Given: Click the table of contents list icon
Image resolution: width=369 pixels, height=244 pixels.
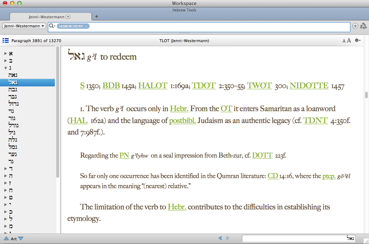Looking at the screenshot, I should (x=5, y=41).
